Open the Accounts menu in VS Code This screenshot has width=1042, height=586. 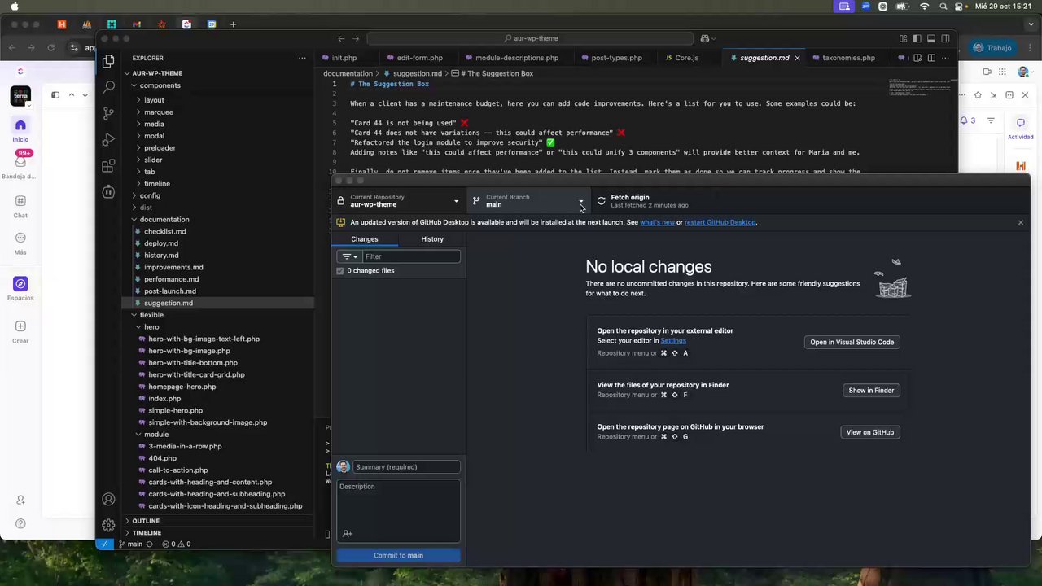point(108,499)
